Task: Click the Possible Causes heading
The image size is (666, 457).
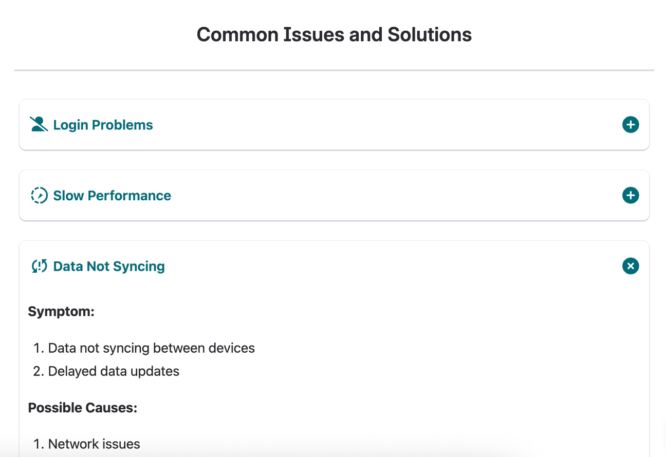Action: [x=82, y=407]
